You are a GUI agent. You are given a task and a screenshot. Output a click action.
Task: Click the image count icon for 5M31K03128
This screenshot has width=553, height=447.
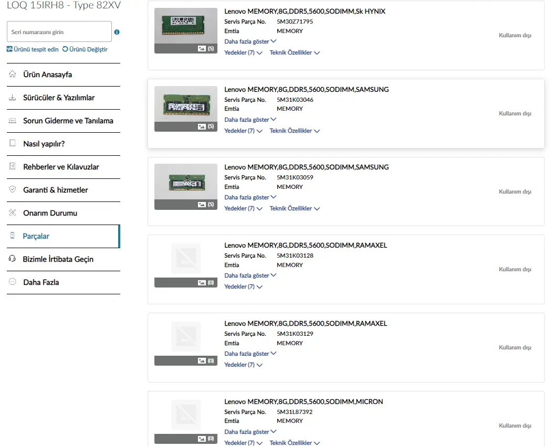(202, 282)
